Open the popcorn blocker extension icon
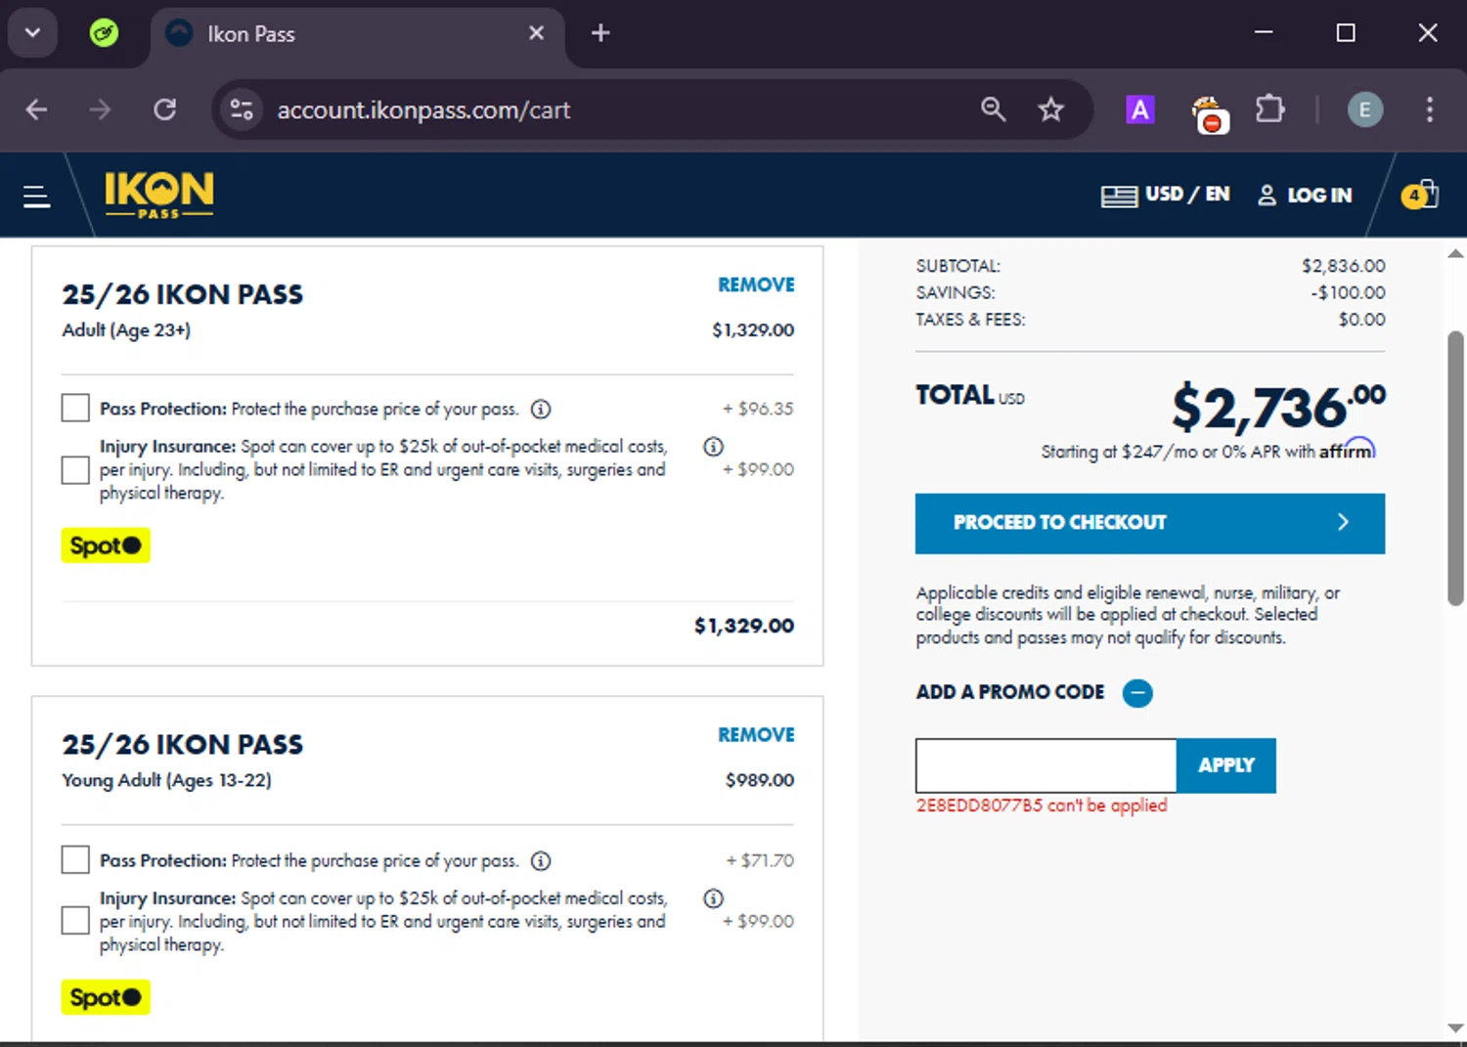This screenshot has height=1047, width=1467. 1209,113
